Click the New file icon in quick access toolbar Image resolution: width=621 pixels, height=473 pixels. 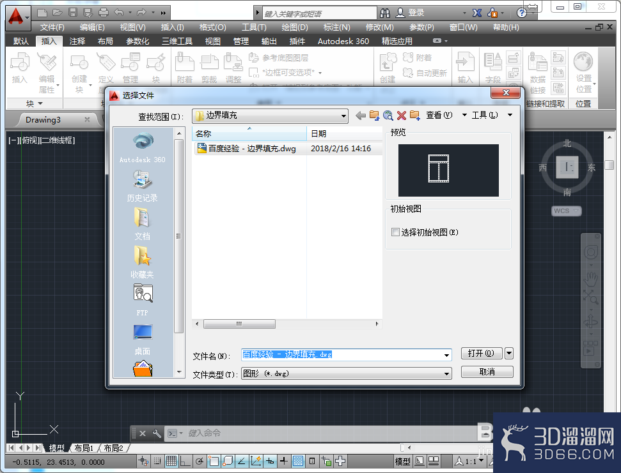point(42,13)
